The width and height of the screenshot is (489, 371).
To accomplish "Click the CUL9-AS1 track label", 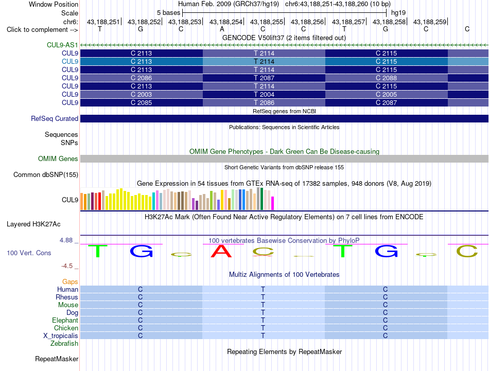I will pyautogui.click(x=62, y=45).
